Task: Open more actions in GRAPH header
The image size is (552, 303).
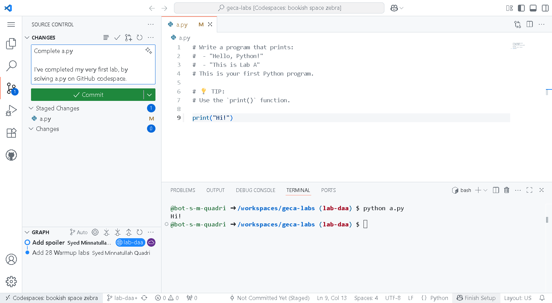Action: pyautogui.click(x=151, y=232)
